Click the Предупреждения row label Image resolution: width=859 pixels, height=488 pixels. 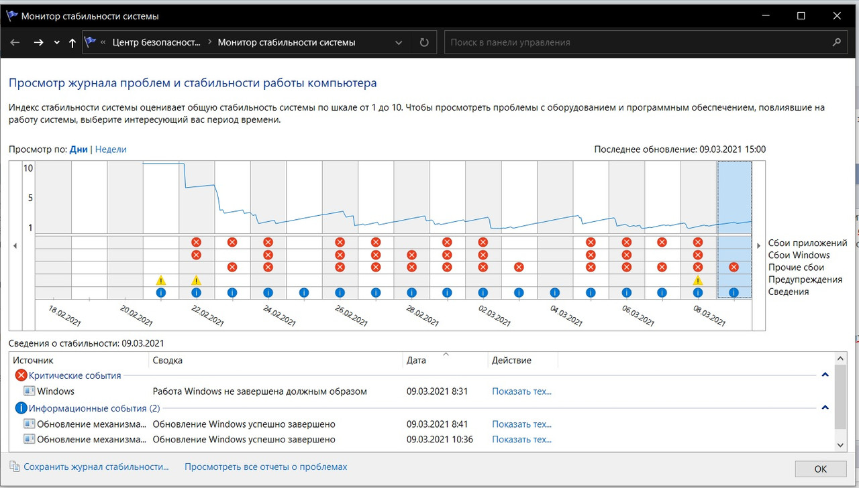[x=805, y=280]
